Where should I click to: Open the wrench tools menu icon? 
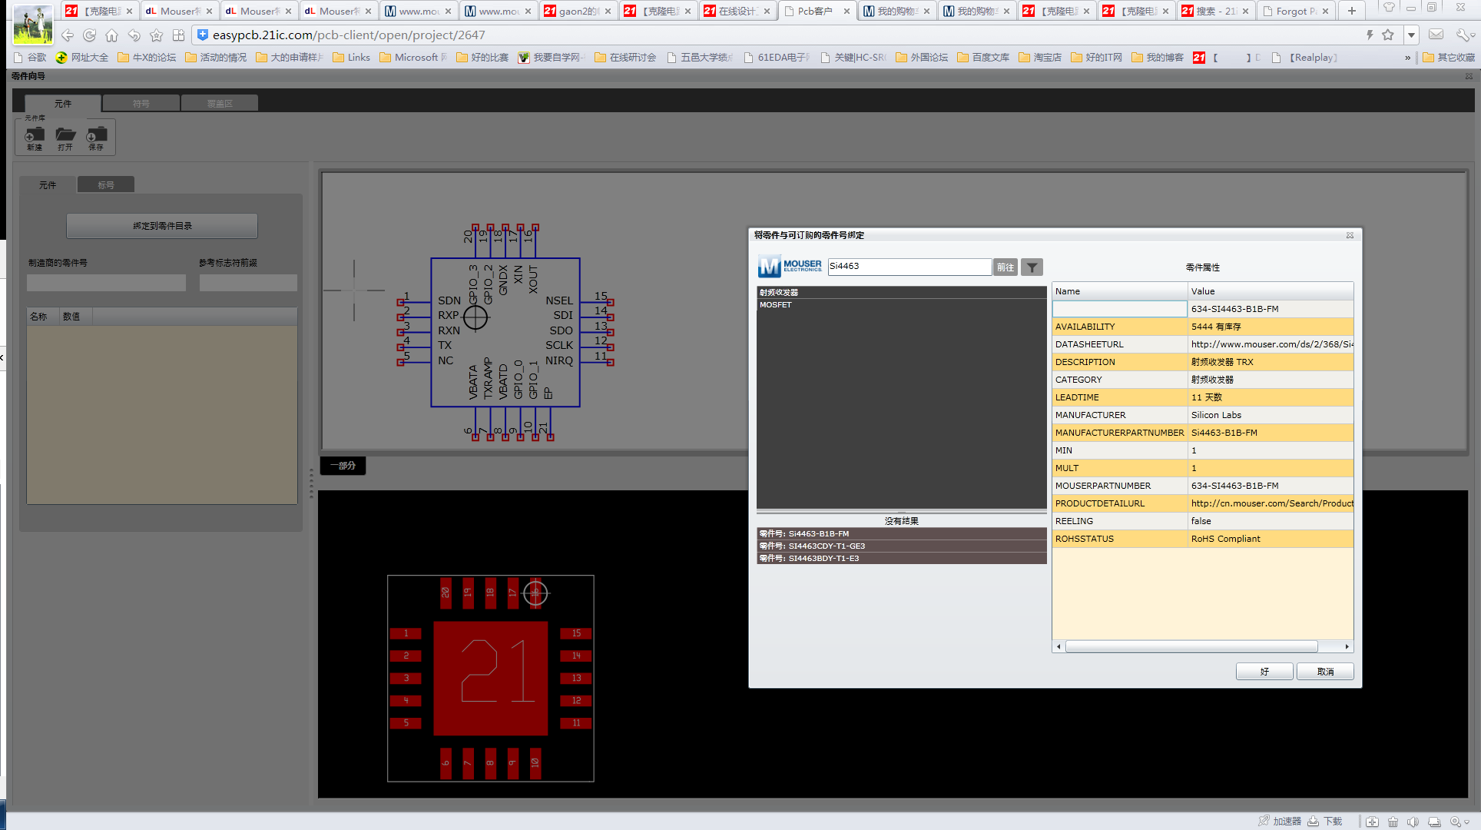(x=1464, y=35)
